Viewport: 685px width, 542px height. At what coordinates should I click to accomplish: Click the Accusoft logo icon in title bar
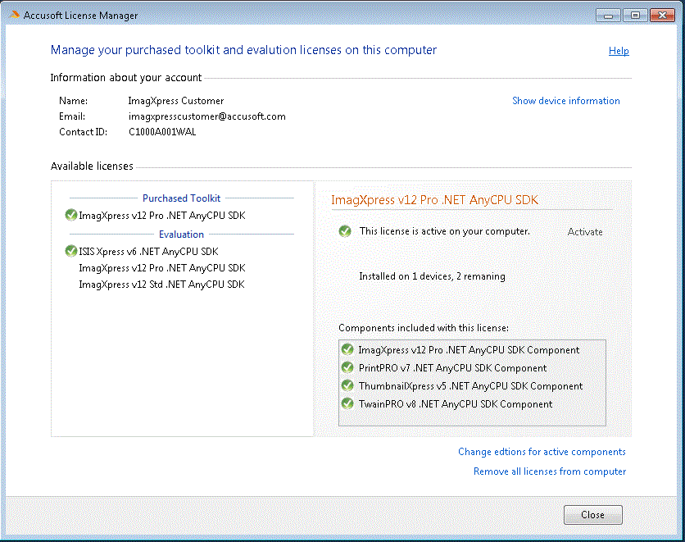pos(13,16)
